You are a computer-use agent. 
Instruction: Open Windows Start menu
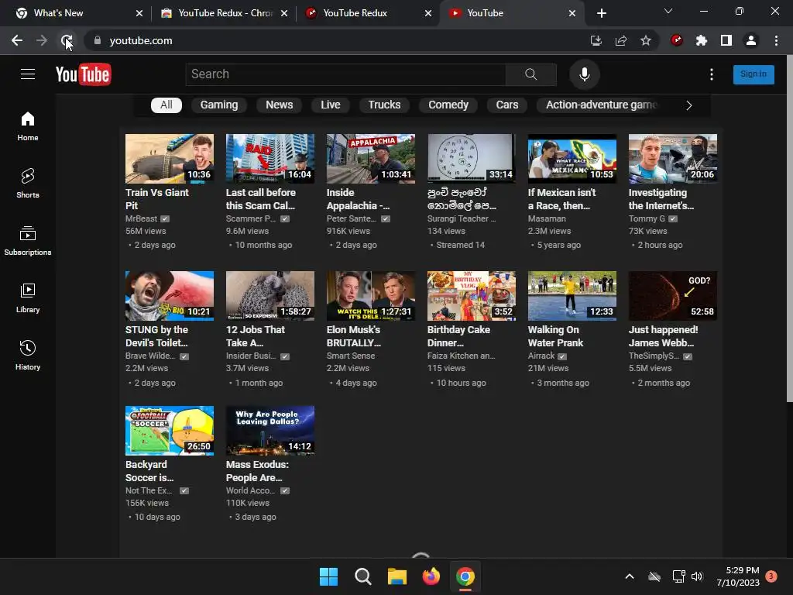[x=328, y=576]
